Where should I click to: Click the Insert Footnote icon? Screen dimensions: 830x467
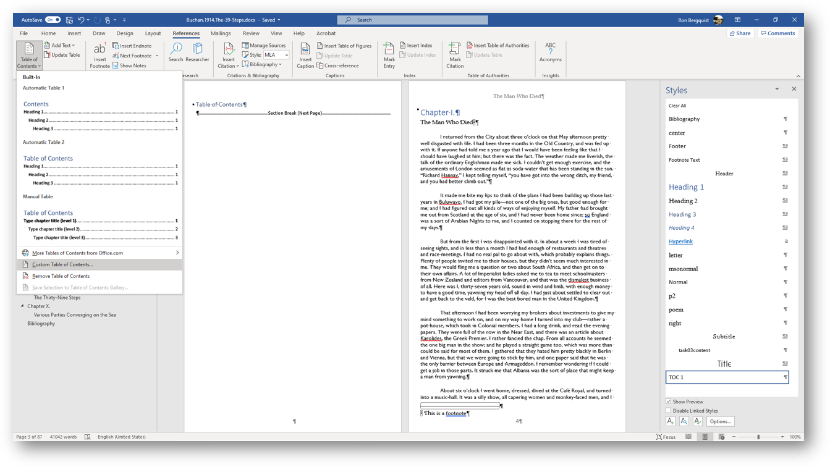coord(100,50)
